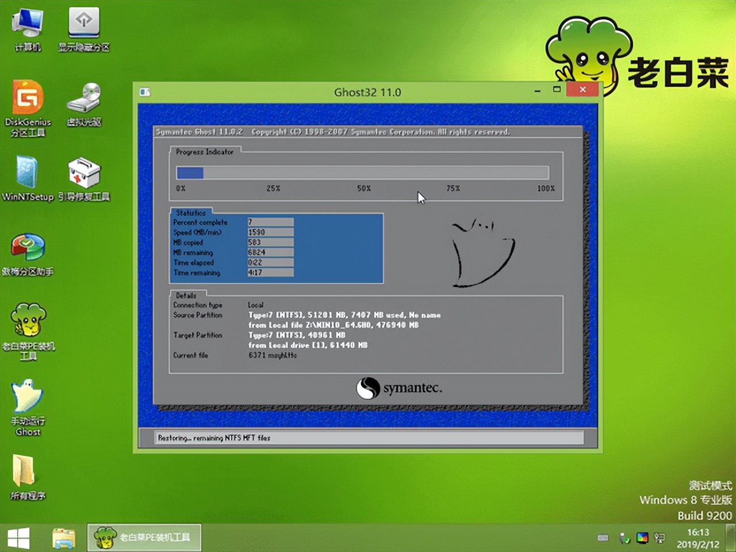Viewport: 736px width, 552px height.
Task: Click the Ghost Progress Indicator bar
Action: click(x=362, y=172)
